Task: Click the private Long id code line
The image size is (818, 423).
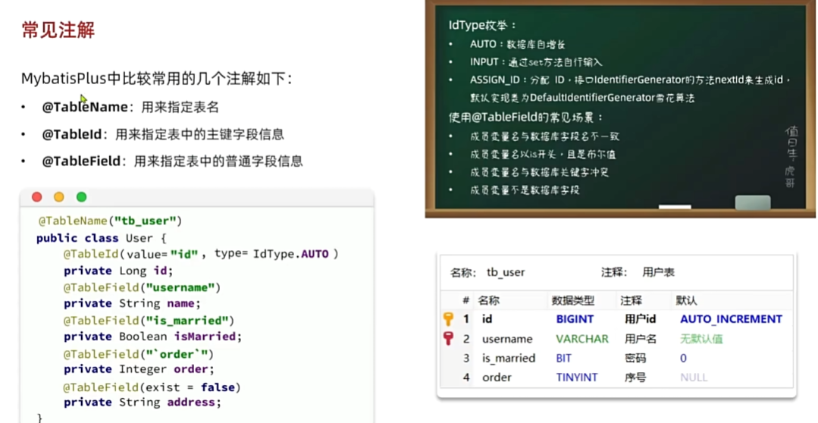Action: [118, 271]
